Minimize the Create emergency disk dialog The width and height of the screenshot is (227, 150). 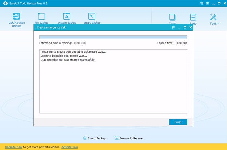coord(179,28)
